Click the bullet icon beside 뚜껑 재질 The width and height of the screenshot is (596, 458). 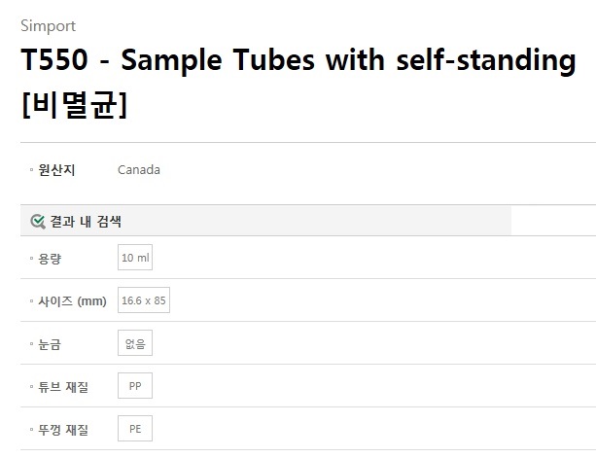[31, 430]
